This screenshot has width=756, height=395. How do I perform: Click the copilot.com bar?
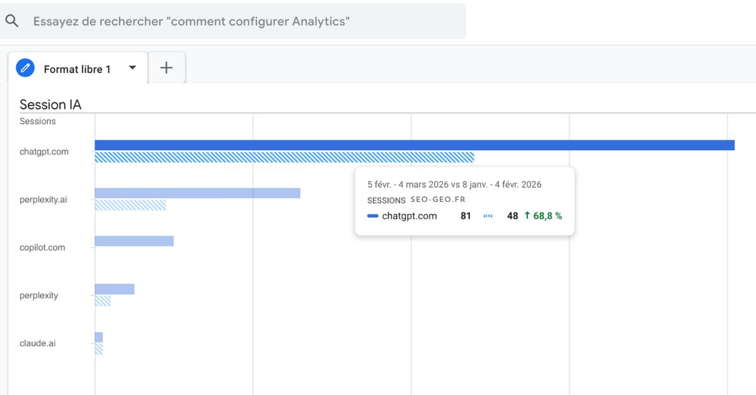coord(134,241)
